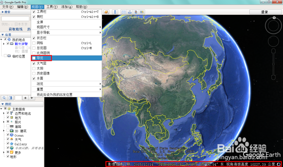
Task: Toggle 侧栏 in the View menu
Action: [x=67, y=17]
